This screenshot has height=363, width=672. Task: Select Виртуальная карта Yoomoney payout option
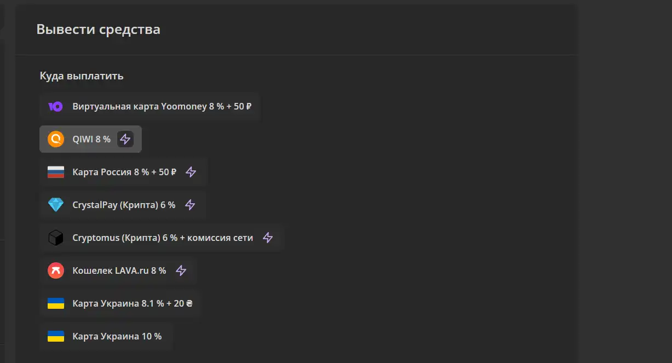point(150,106)
